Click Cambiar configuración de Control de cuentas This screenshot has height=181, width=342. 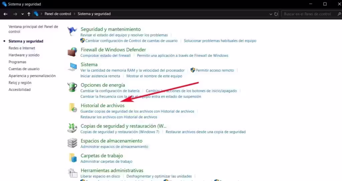point(131,41)
